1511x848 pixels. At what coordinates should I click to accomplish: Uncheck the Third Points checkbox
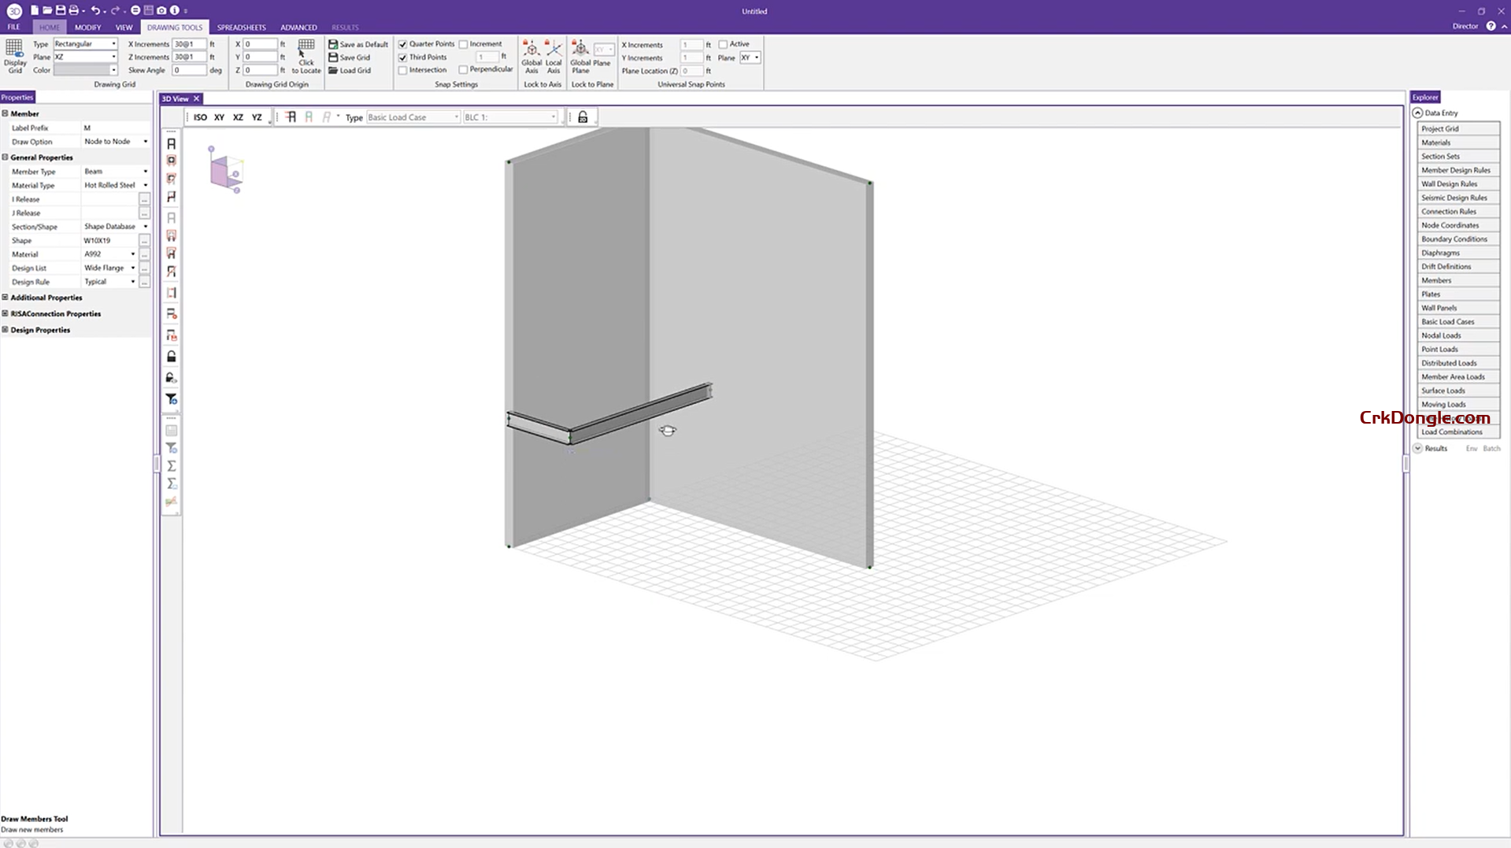[403, 57]
